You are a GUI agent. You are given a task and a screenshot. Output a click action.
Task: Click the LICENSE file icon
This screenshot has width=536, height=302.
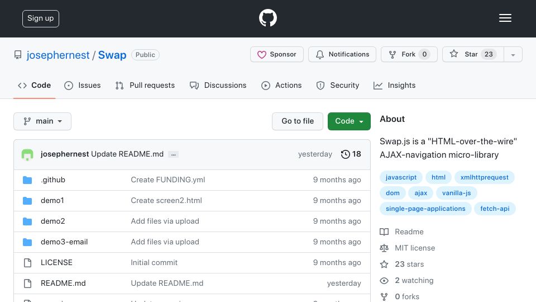[27, 263]
